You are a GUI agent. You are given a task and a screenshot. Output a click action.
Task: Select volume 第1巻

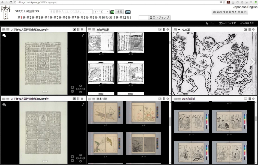point(22,18)
